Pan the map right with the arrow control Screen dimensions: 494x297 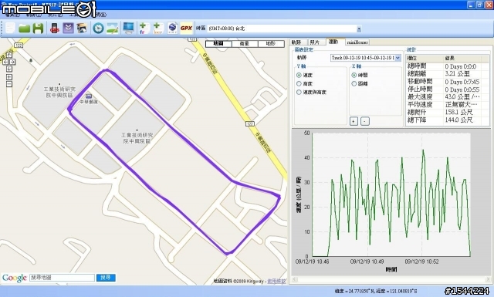click(x=12, y=62)
